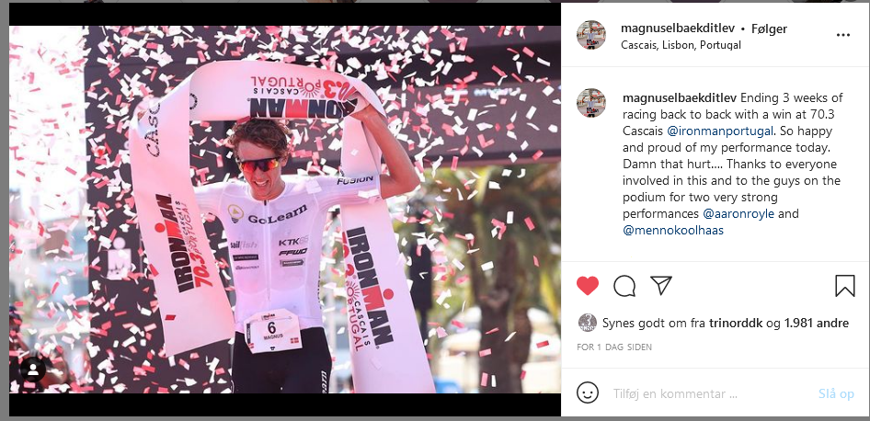
Task: Show list of 1.981 andre likers
Action: [816, 323]
